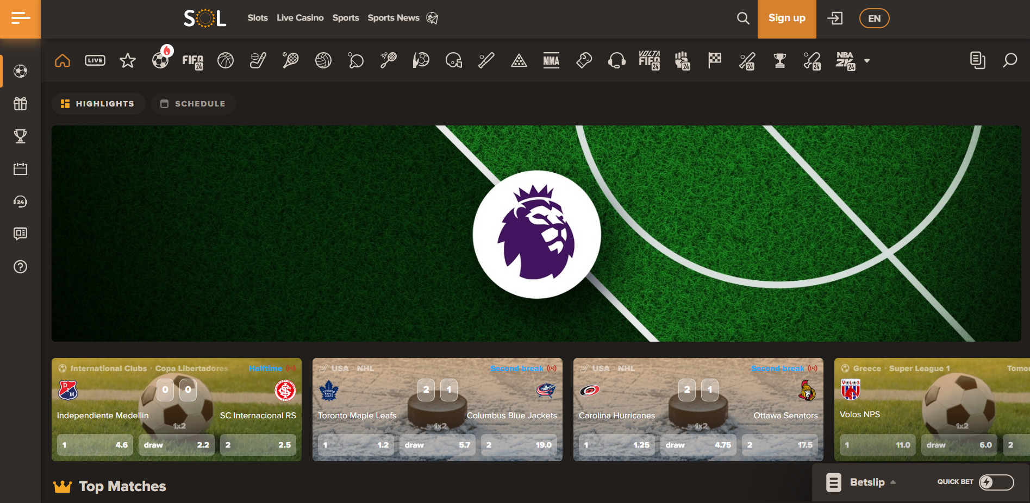The width and height of the screenshot is (1030, 503).
Task: Bet on Volos NPS win at 11.0
Action: click(x=878, y=445)
